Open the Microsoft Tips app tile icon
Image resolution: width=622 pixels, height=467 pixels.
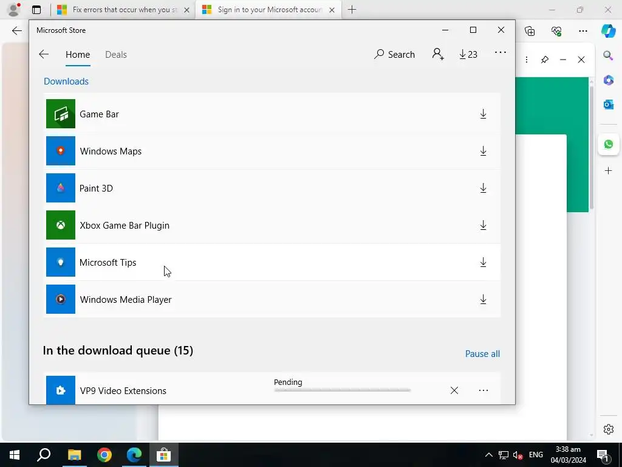[61, 262]
